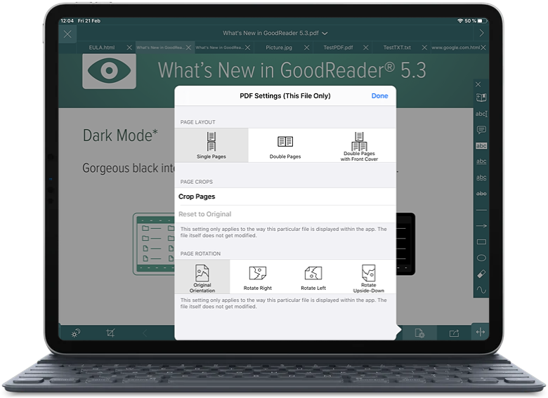Close the TestPDF.pdf tab

click(x=365, y=48)
